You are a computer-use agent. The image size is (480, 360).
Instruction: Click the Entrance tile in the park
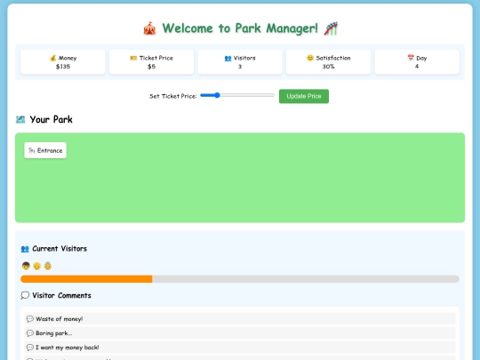[x=45, y=150]
